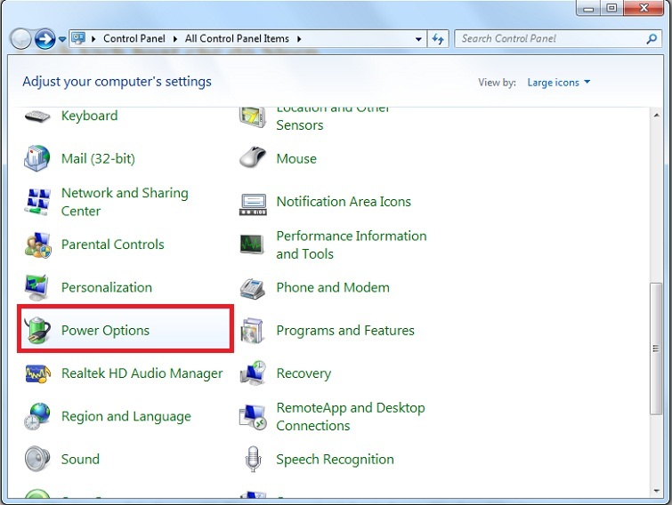
Task: Click the Network and Sharing Center icon
Action: coord(38,202)
